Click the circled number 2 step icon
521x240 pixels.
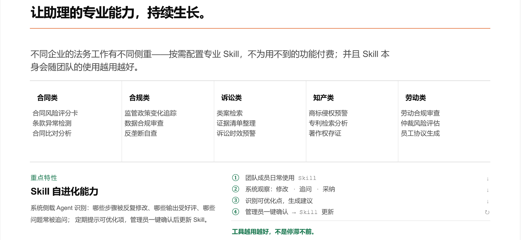click(x=236, y=189)
